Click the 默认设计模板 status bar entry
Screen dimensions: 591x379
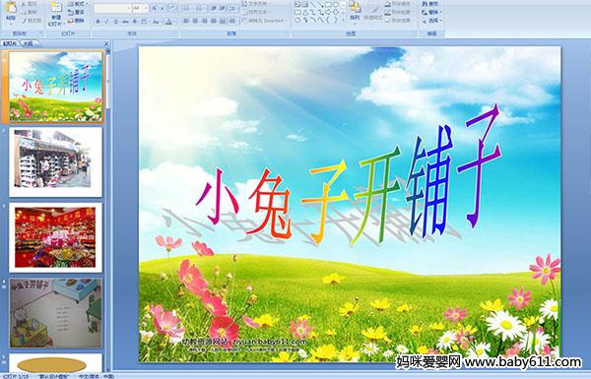pos(54,376)
